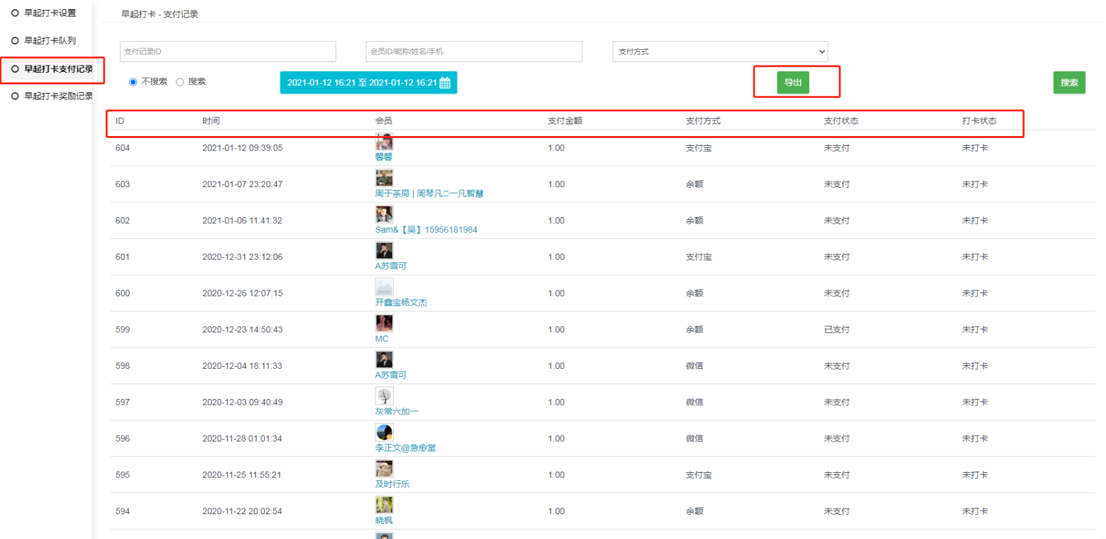
Task: Click 未打卡 status in row 602
Action: [x=975, y=221]
